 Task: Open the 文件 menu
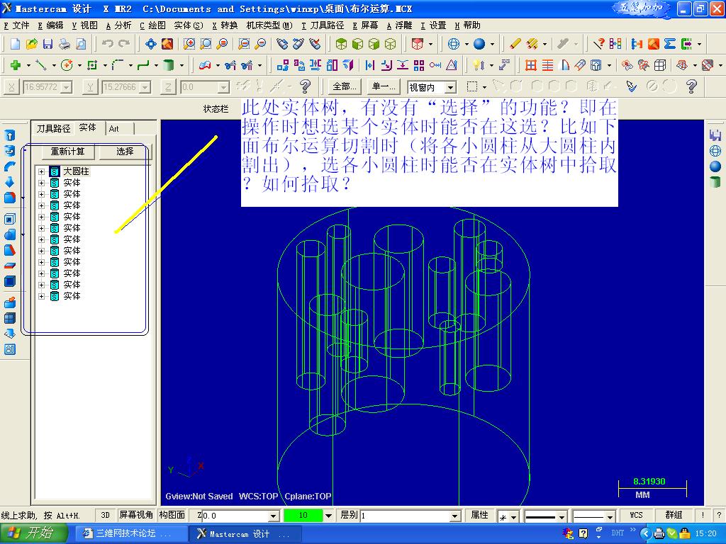(17, 25)
